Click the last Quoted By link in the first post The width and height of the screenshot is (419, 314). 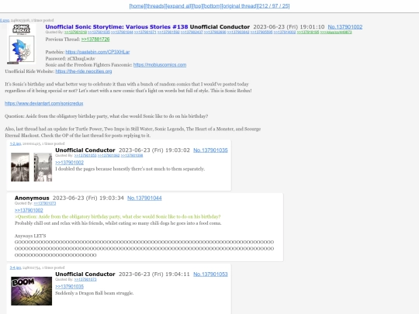(x=336, y=33)
